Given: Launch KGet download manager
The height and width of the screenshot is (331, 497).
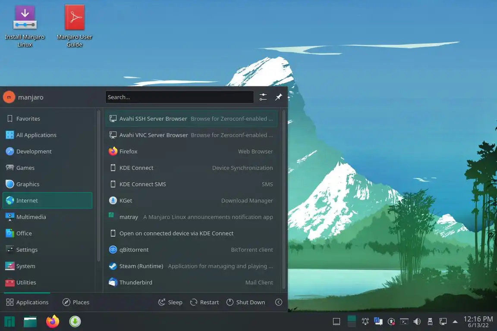Looking at the screenshot, I should click(x=192, y=200).
